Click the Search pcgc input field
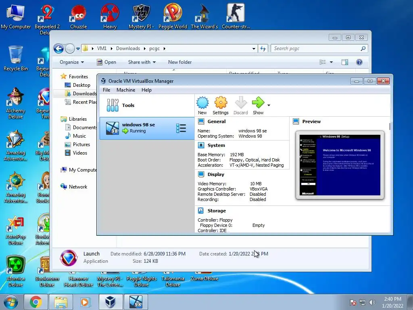413x310 pixels. click(316, 48)
